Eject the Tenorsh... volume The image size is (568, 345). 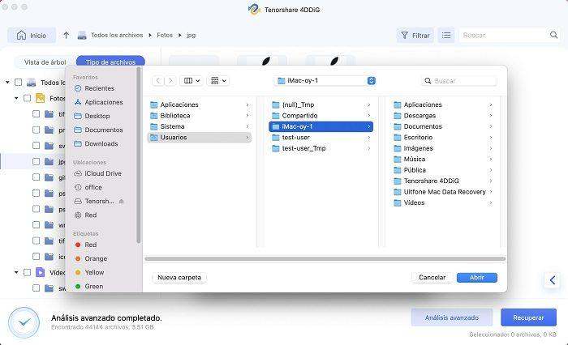pyautogui.click(x=122, y=201)
